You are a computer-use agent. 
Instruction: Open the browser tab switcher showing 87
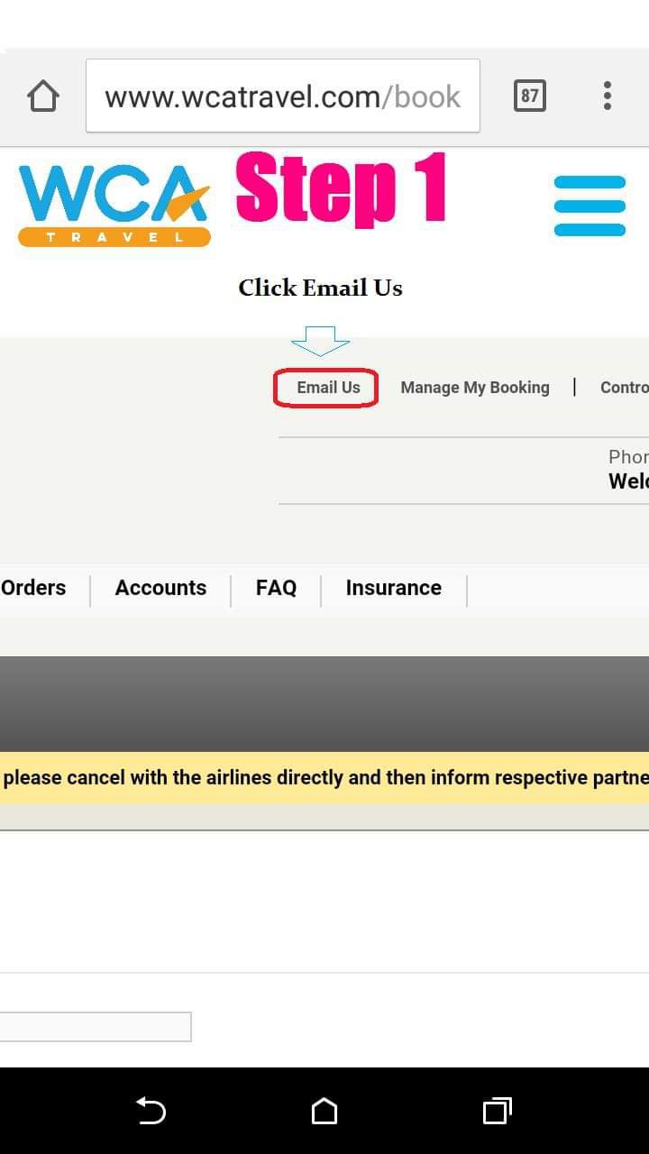[530, 96]
